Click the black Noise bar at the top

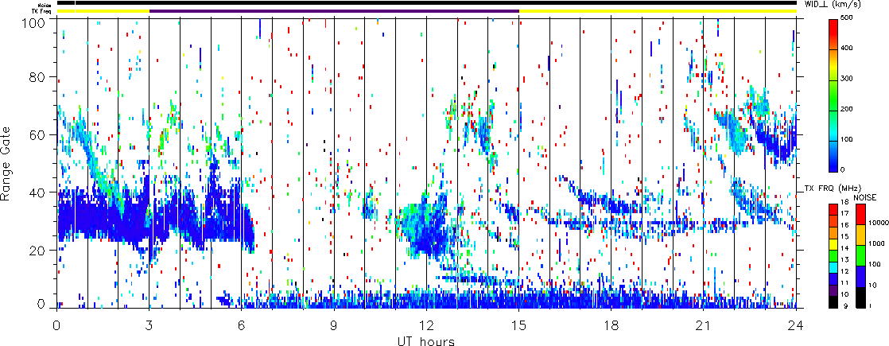[429, 3]
